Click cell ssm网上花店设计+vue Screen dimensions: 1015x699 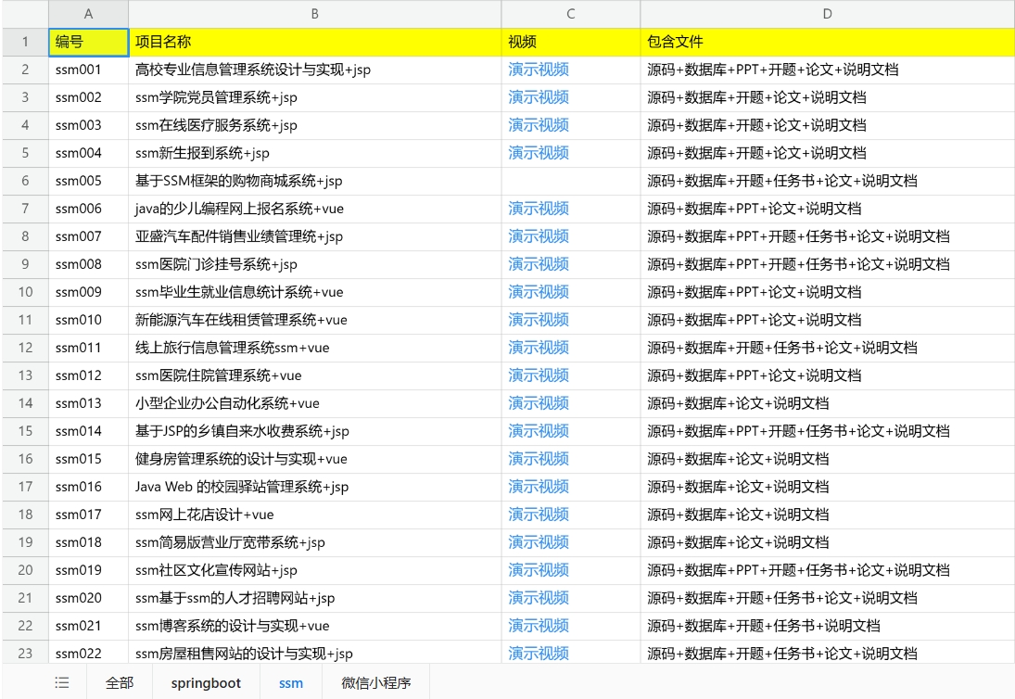click(x=314, y=515)
